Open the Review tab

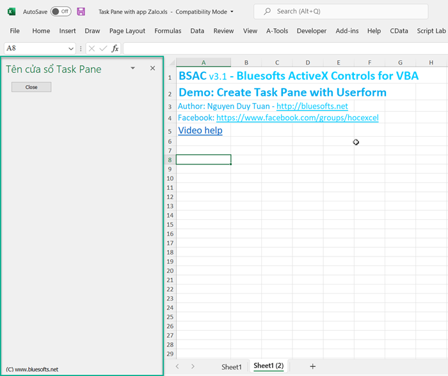point(223,31)
